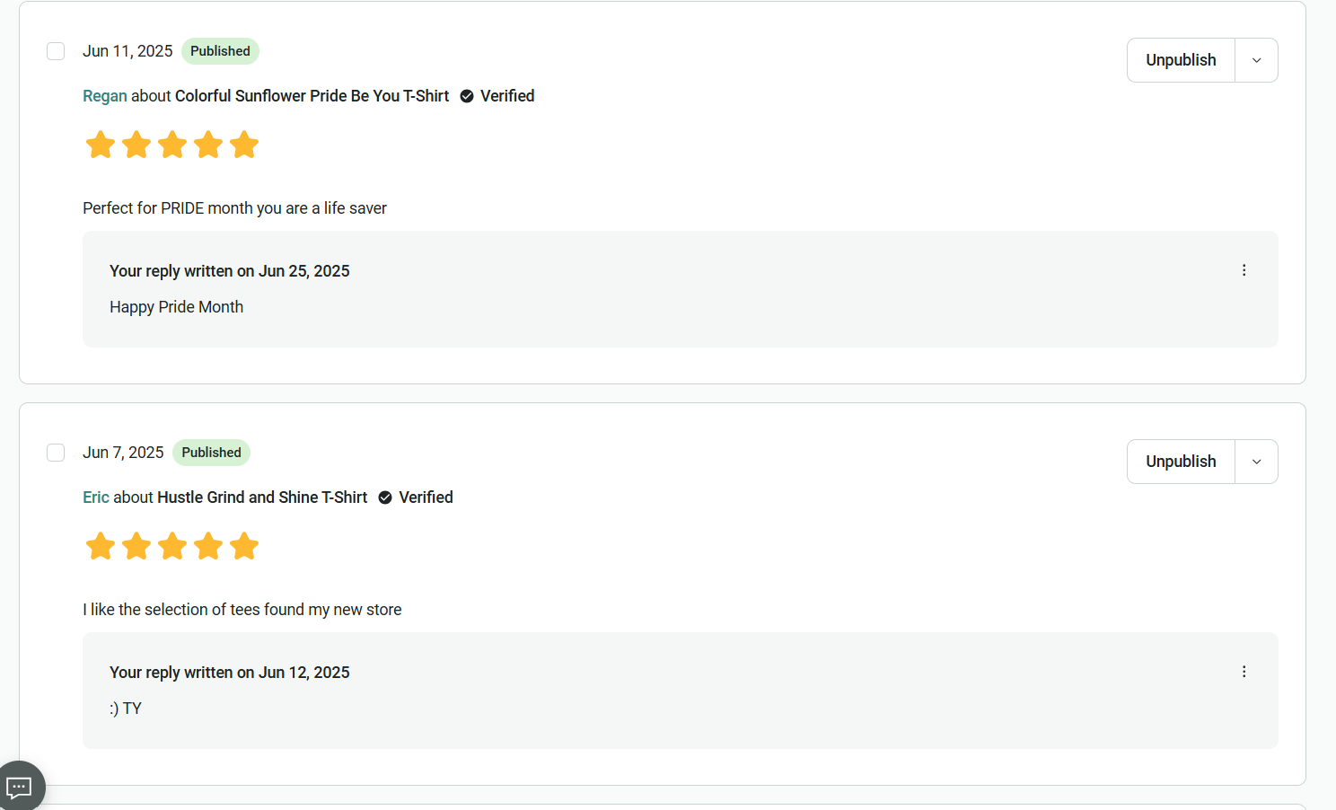Open reviewer Eric's profile link
Viewport: 1336px width, 810px height.
(x=96, y=497)
